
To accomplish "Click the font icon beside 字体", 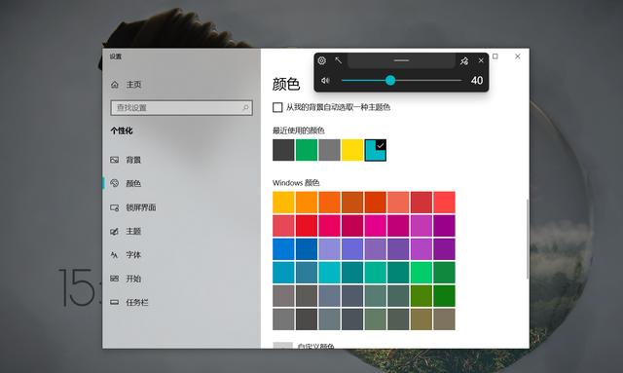I will coord(115,255).
